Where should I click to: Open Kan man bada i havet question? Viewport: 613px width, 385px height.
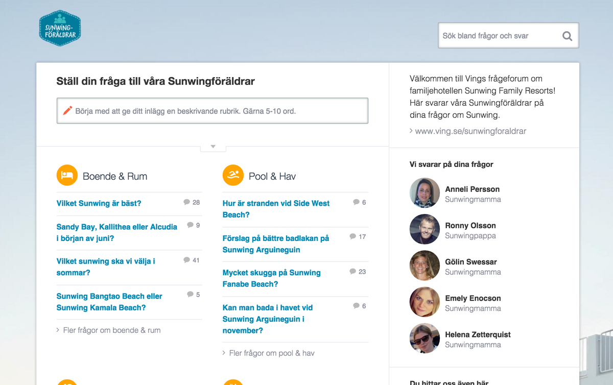(267, 319)
